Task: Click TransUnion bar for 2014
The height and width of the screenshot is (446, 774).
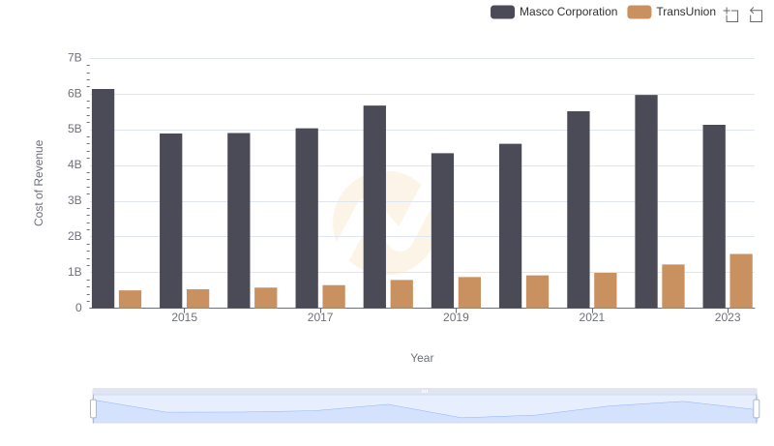Action: [131, 300]
